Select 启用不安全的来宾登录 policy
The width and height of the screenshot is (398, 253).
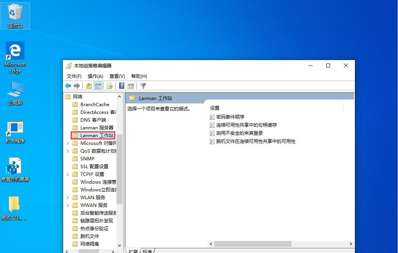(239, 133)
